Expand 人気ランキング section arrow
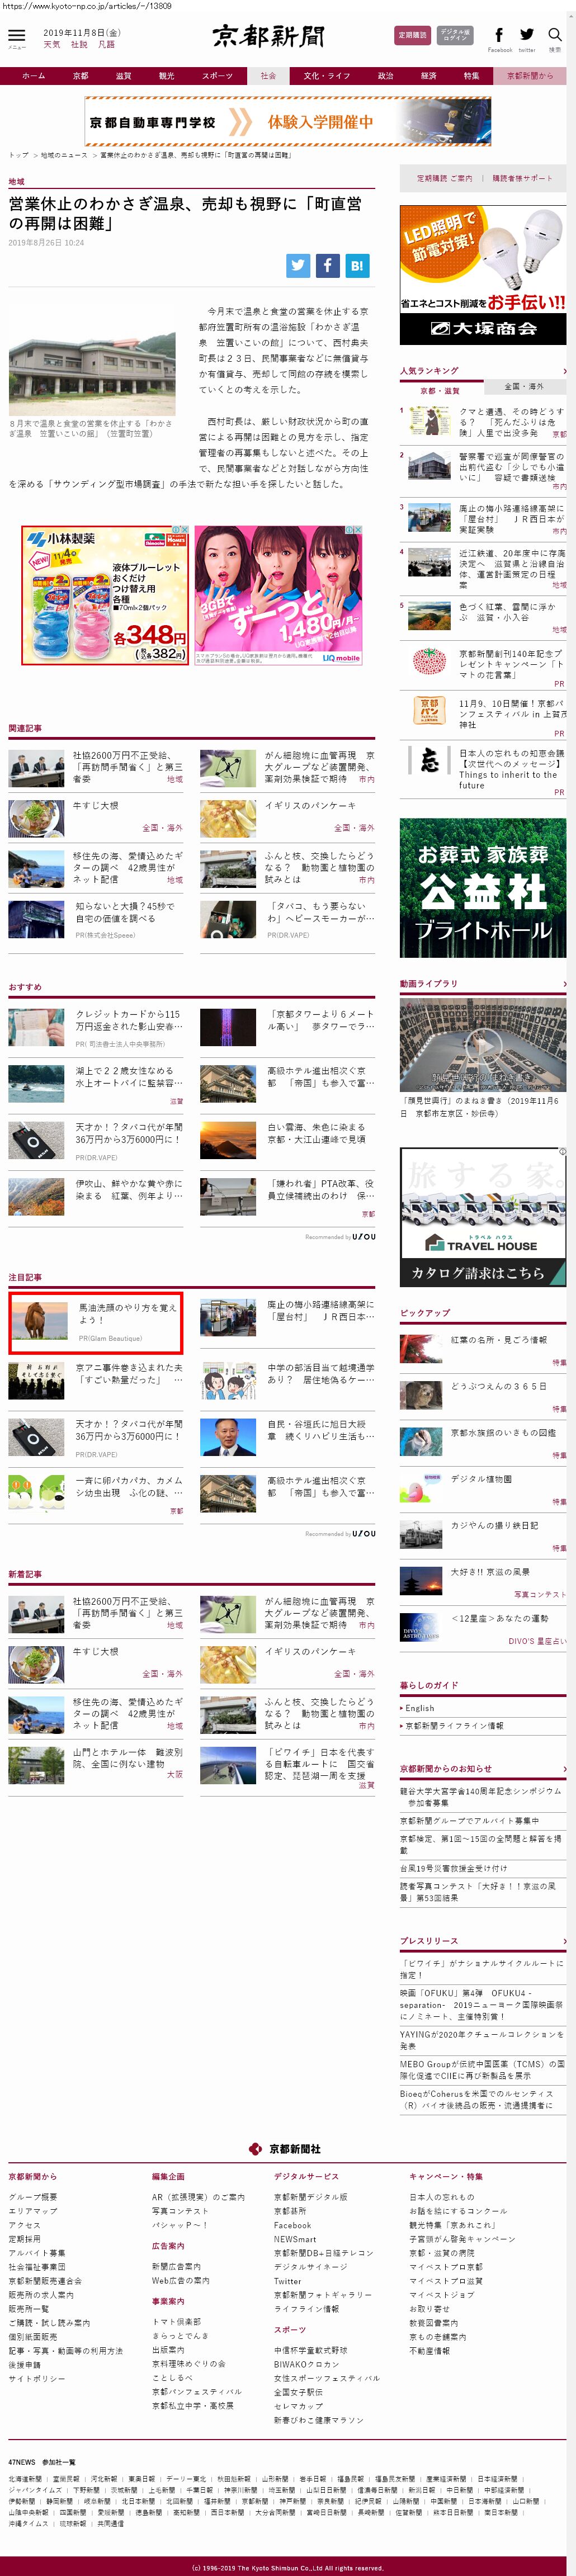576x2576 pixels. pyautogui.click(x=564, y=371)
